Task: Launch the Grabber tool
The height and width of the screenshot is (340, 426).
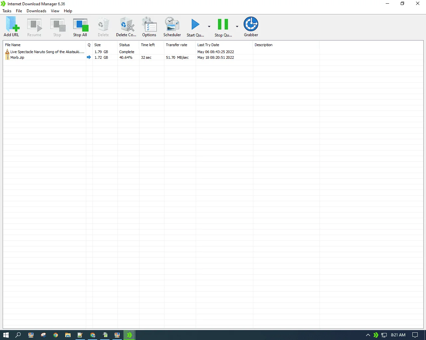Action: [251, 27]
